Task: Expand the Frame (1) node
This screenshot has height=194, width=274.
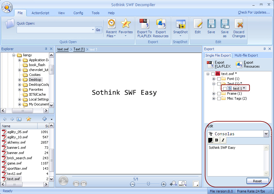Action: (214, 94)
